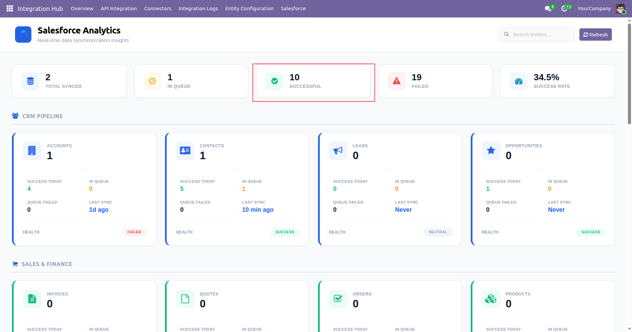The width and height of the screenshot is (632, 332).
Task: Click the NEUTRAL health badge on Leads
Action: click(x=438, y=232)
